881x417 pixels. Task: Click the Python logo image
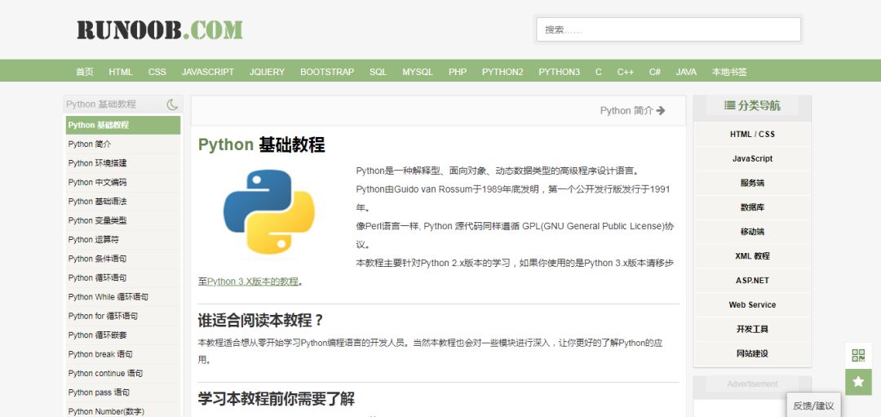269,212
